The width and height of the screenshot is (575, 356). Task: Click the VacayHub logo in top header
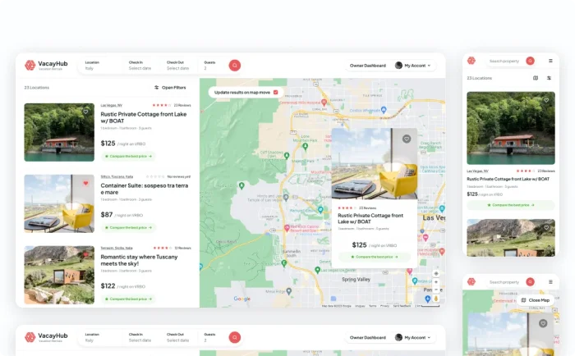[x=46, y=65]
